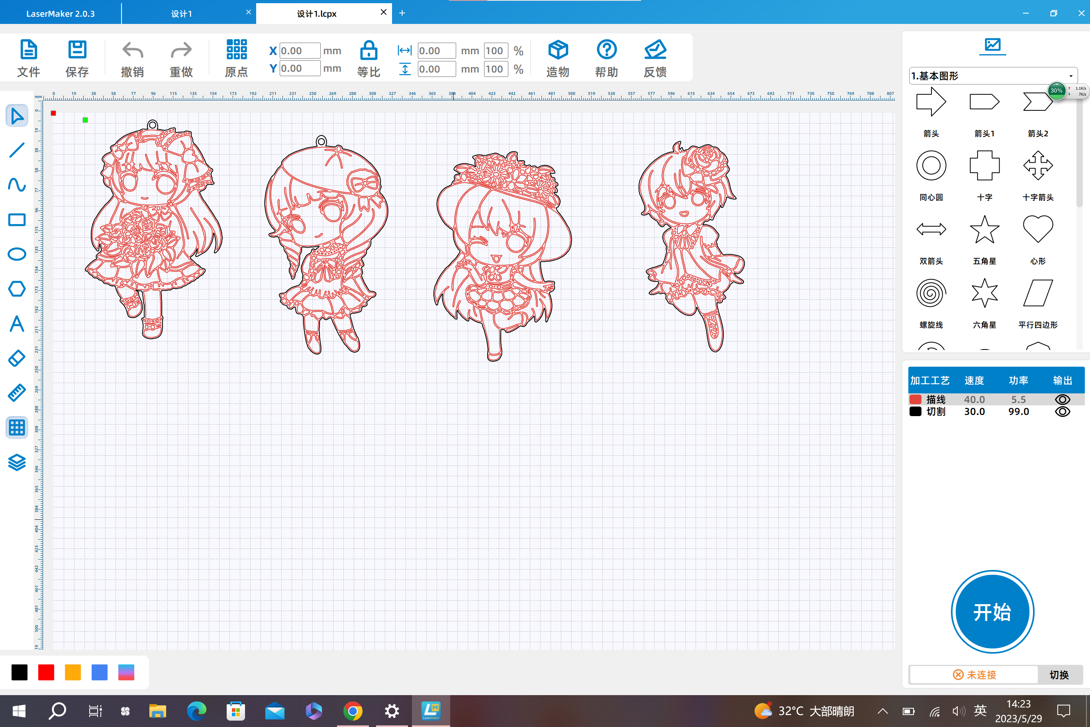Click the 开始 (Start) button
This screenshot has width=1090, height=727.
pyautogui.click(x=992, y=612)
